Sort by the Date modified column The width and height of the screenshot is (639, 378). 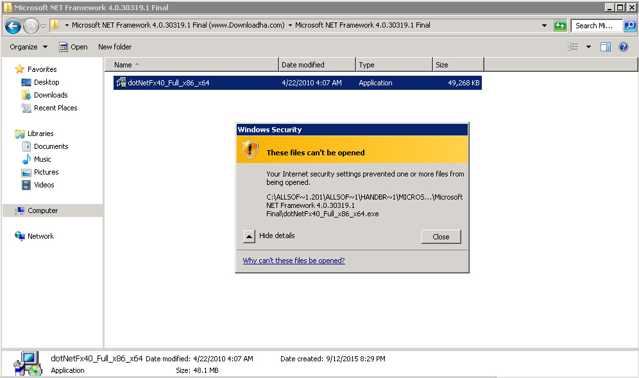click(317, 64)
